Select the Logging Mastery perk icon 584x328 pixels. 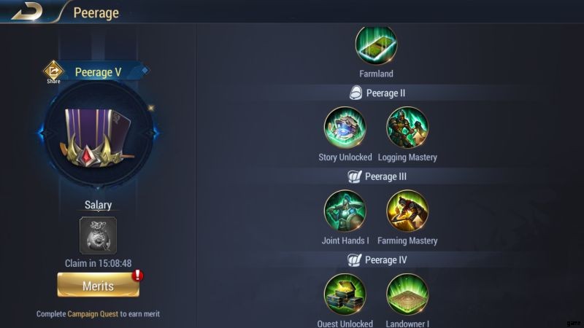[x=407, y=128]
